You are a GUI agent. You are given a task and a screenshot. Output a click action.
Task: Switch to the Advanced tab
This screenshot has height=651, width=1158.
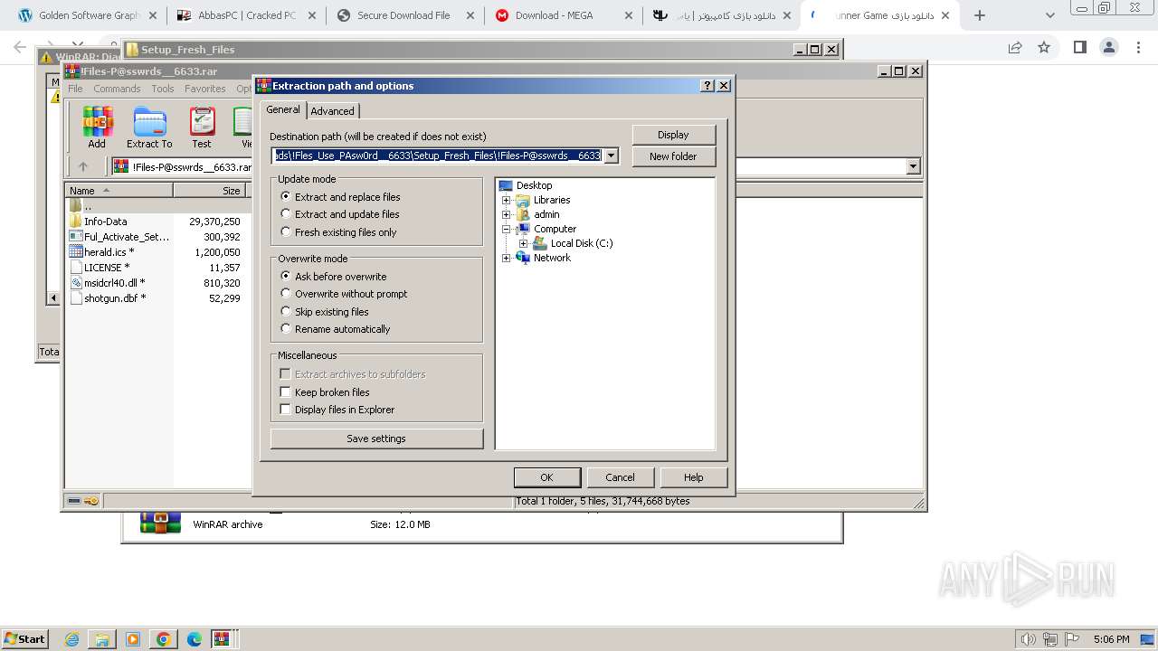click(333, 111)
